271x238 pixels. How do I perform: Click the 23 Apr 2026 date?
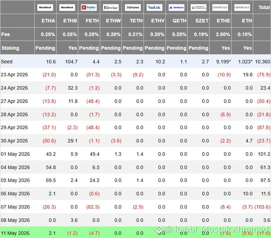pos(14,75)
